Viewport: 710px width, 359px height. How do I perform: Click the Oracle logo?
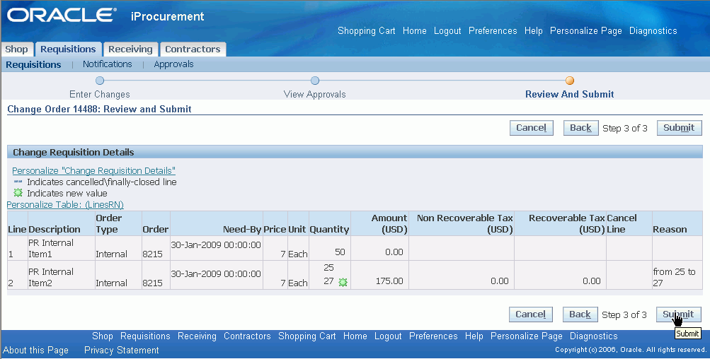pos(62,16)
